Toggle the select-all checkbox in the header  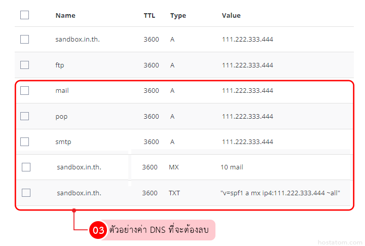[x=24, y=15]
